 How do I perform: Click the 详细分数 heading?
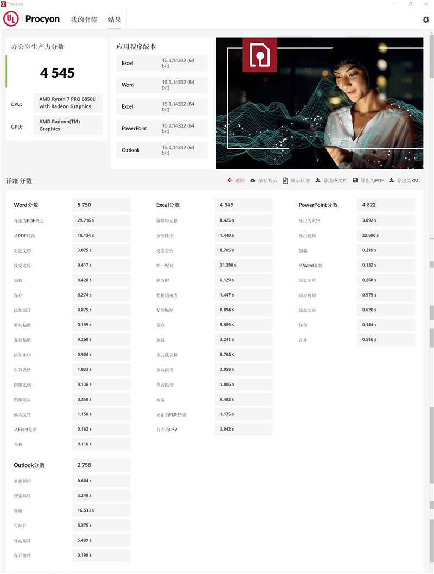19,181
